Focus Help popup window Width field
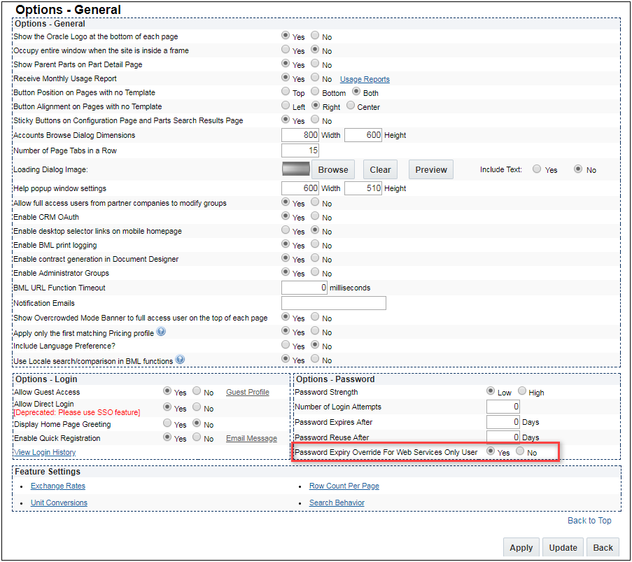632x562 pixels. point(300,188)
